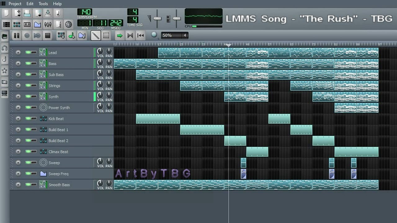This screenshot has width=397, height=223.
Task: Click the master volume slider
Action: pyautogui.click(x=157, y=19)
